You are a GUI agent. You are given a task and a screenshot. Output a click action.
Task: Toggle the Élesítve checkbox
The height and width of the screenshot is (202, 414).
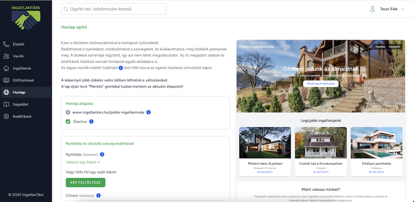[x=68, y=121]
